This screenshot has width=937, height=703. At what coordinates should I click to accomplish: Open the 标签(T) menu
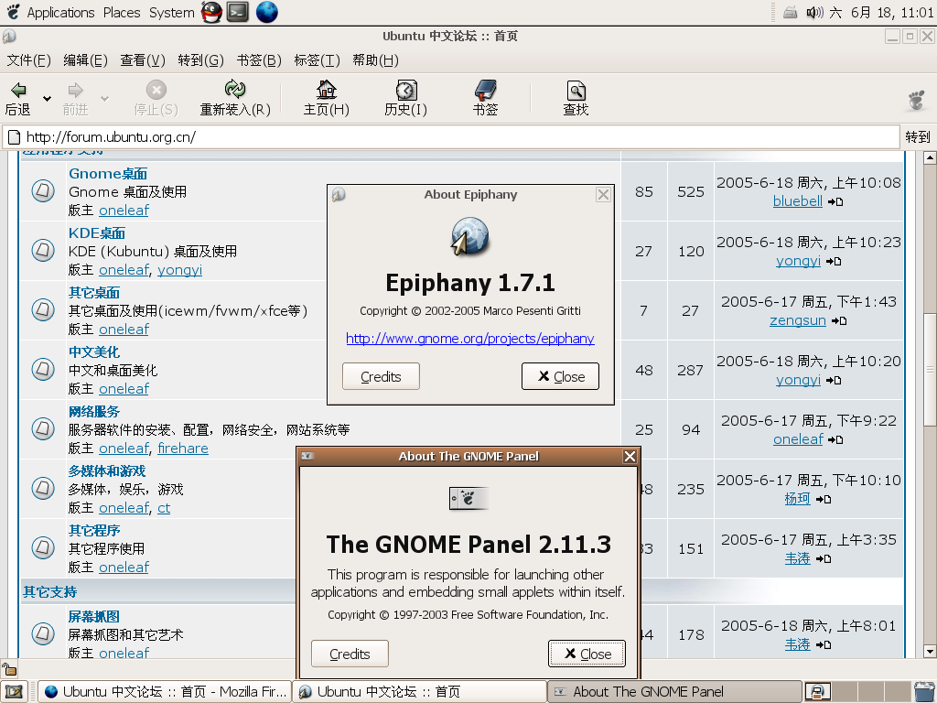click(317, 60)
